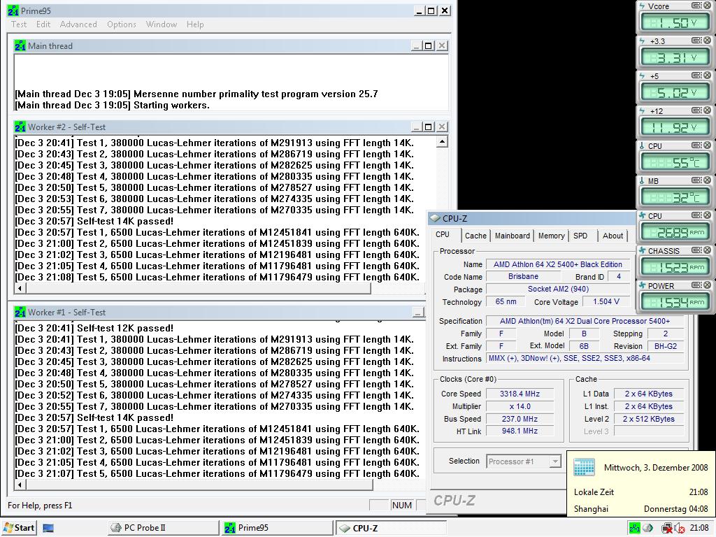Switch to the Memory tab in CPU-Z
Viewport: 716px width, 537px height.
coord(551,236)
